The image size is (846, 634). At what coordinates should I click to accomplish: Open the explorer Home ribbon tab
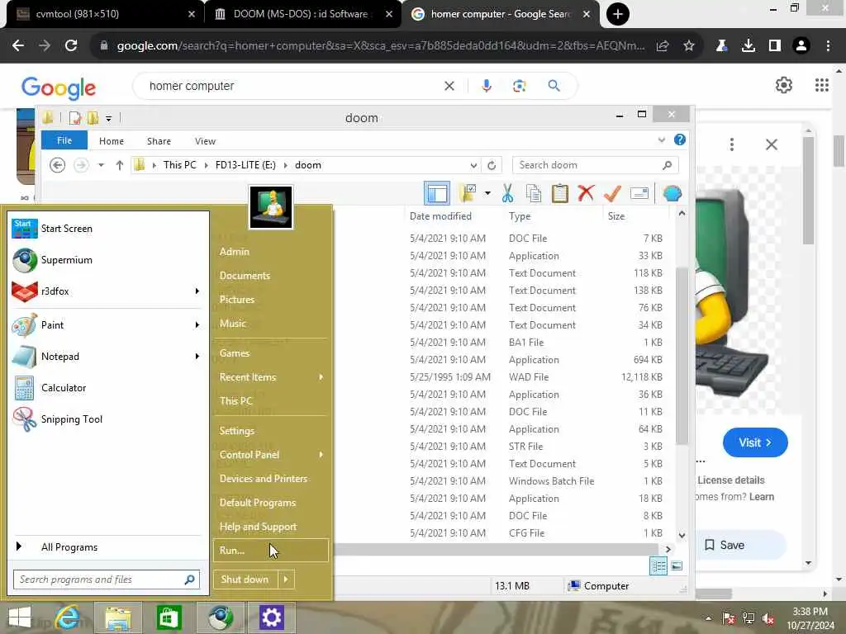tap(112, 140)
